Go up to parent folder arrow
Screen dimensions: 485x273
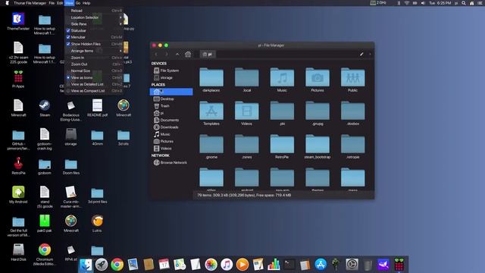177,54
